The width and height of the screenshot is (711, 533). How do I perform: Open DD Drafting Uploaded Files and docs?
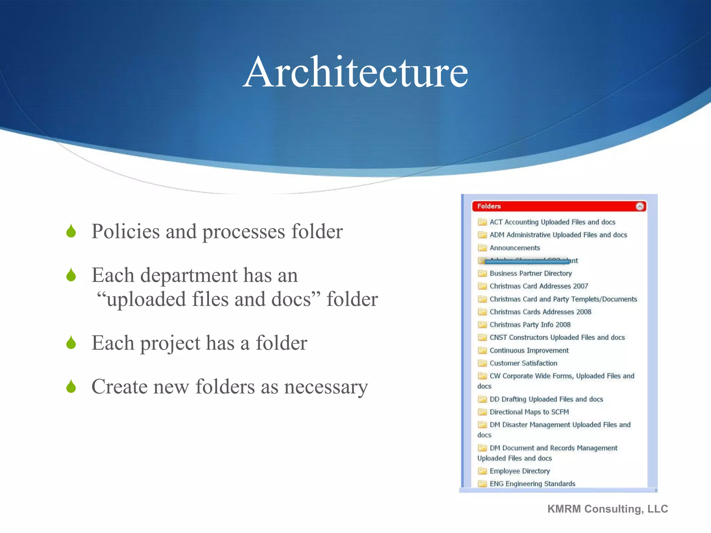tap(546, 399)
